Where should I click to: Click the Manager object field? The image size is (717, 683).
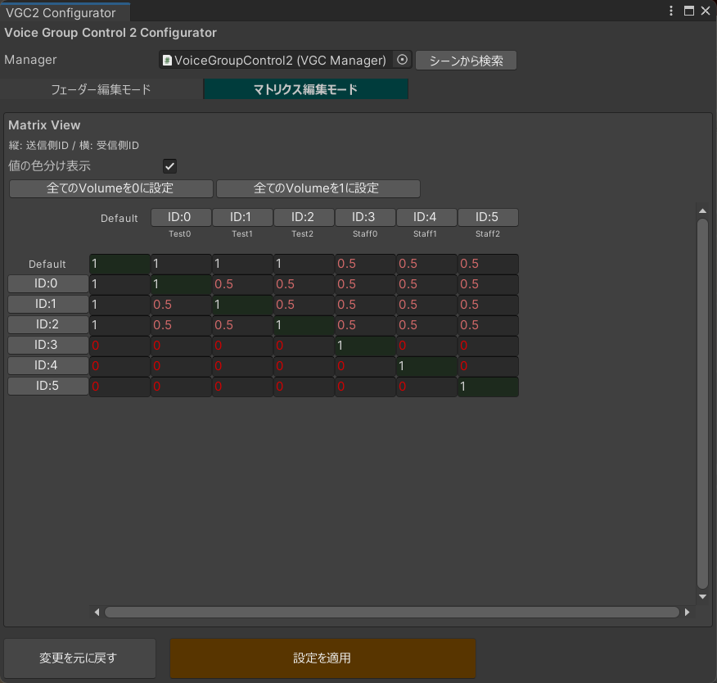[x=286, y=61]
